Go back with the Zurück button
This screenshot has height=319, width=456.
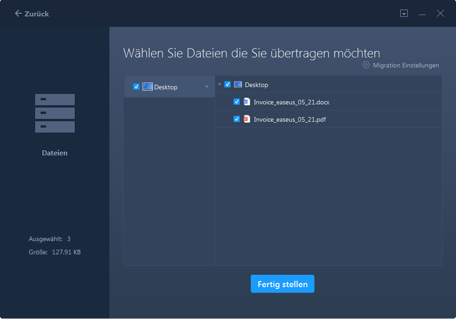(32, 14)
